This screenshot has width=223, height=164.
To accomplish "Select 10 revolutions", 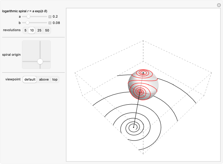I will coord(32,31).
